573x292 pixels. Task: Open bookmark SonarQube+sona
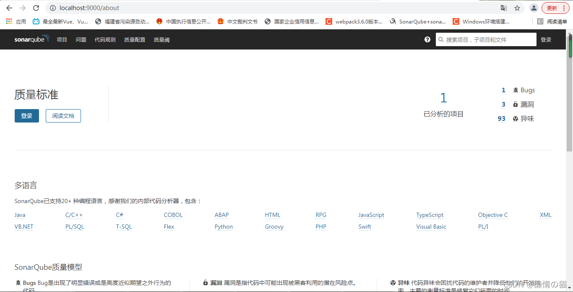(x=417, y=21)
